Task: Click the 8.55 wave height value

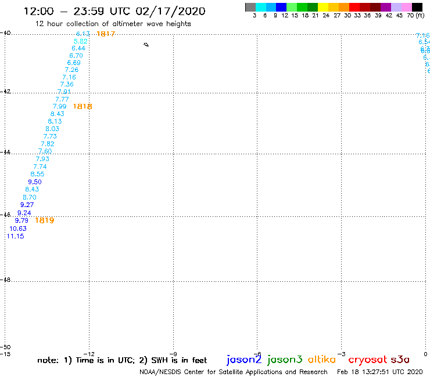Action: 37,174
